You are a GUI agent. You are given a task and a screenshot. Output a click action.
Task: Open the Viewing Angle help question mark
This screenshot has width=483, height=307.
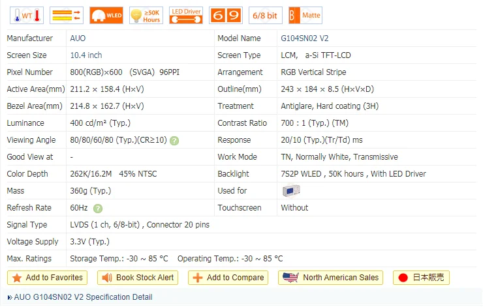click(x=174, y=141)
